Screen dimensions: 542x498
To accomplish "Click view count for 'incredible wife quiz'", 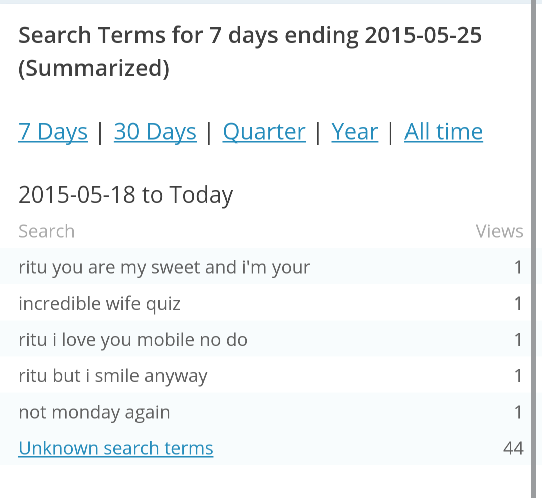I will [x=518, y=304].
